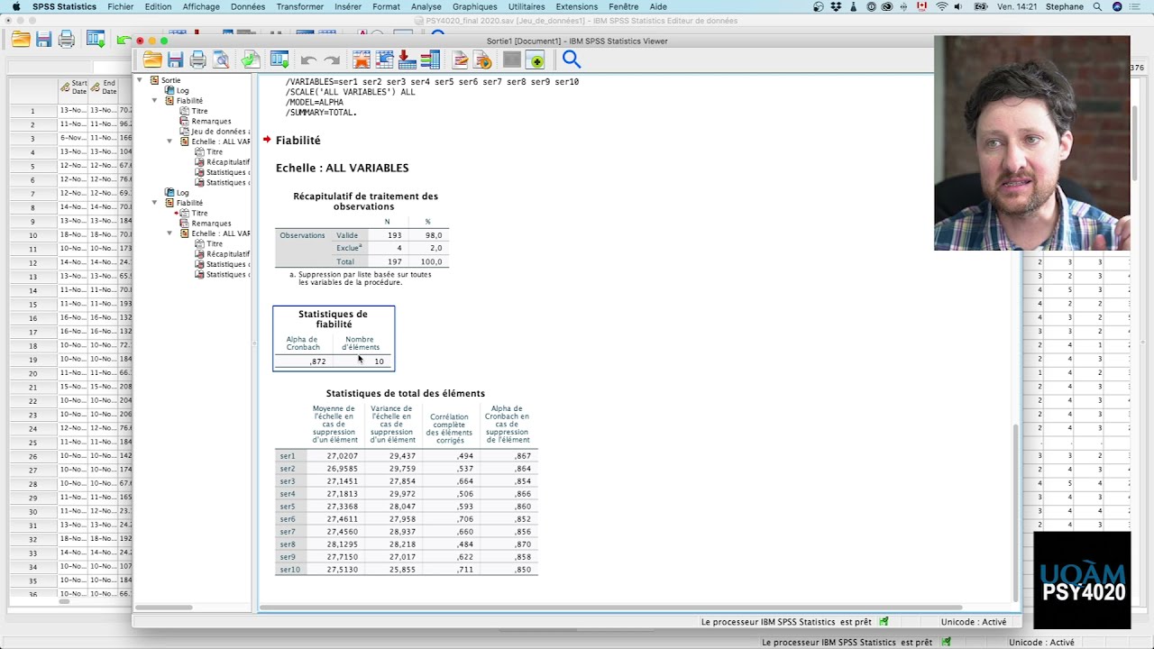Click the Redo arrow in Viewer toolbar

click(332, 60)
